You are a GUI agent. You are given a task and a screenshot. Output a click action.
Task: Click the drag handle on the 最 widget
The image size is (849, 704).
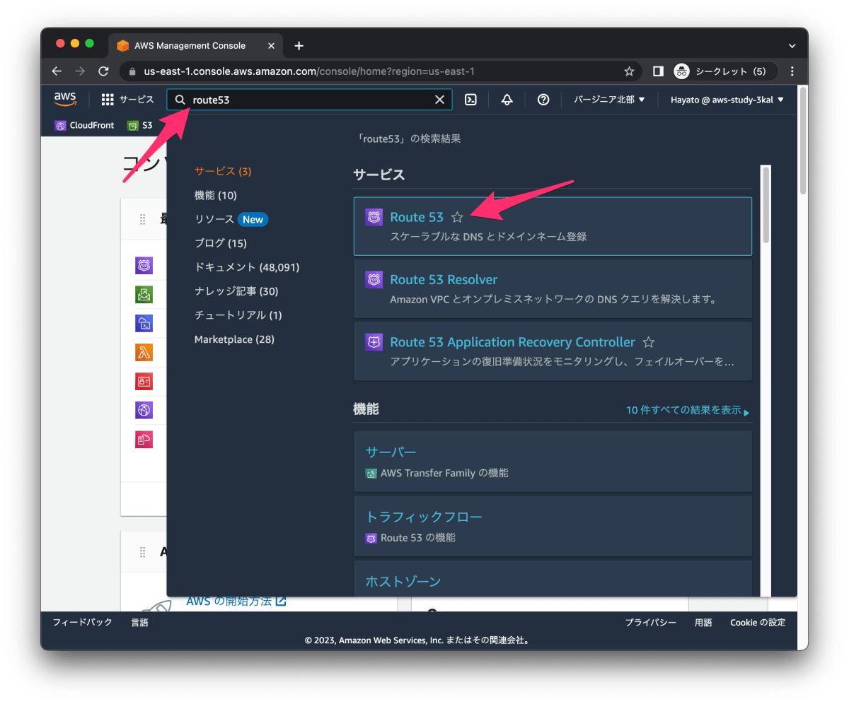[x=142, y=219]
